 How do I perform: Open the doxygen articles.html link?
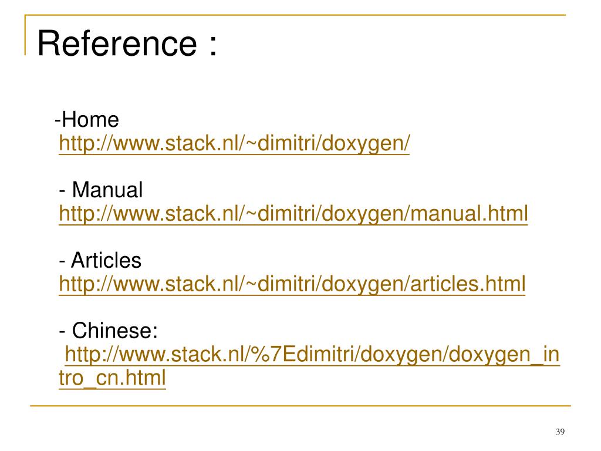[x=292, y=285]
